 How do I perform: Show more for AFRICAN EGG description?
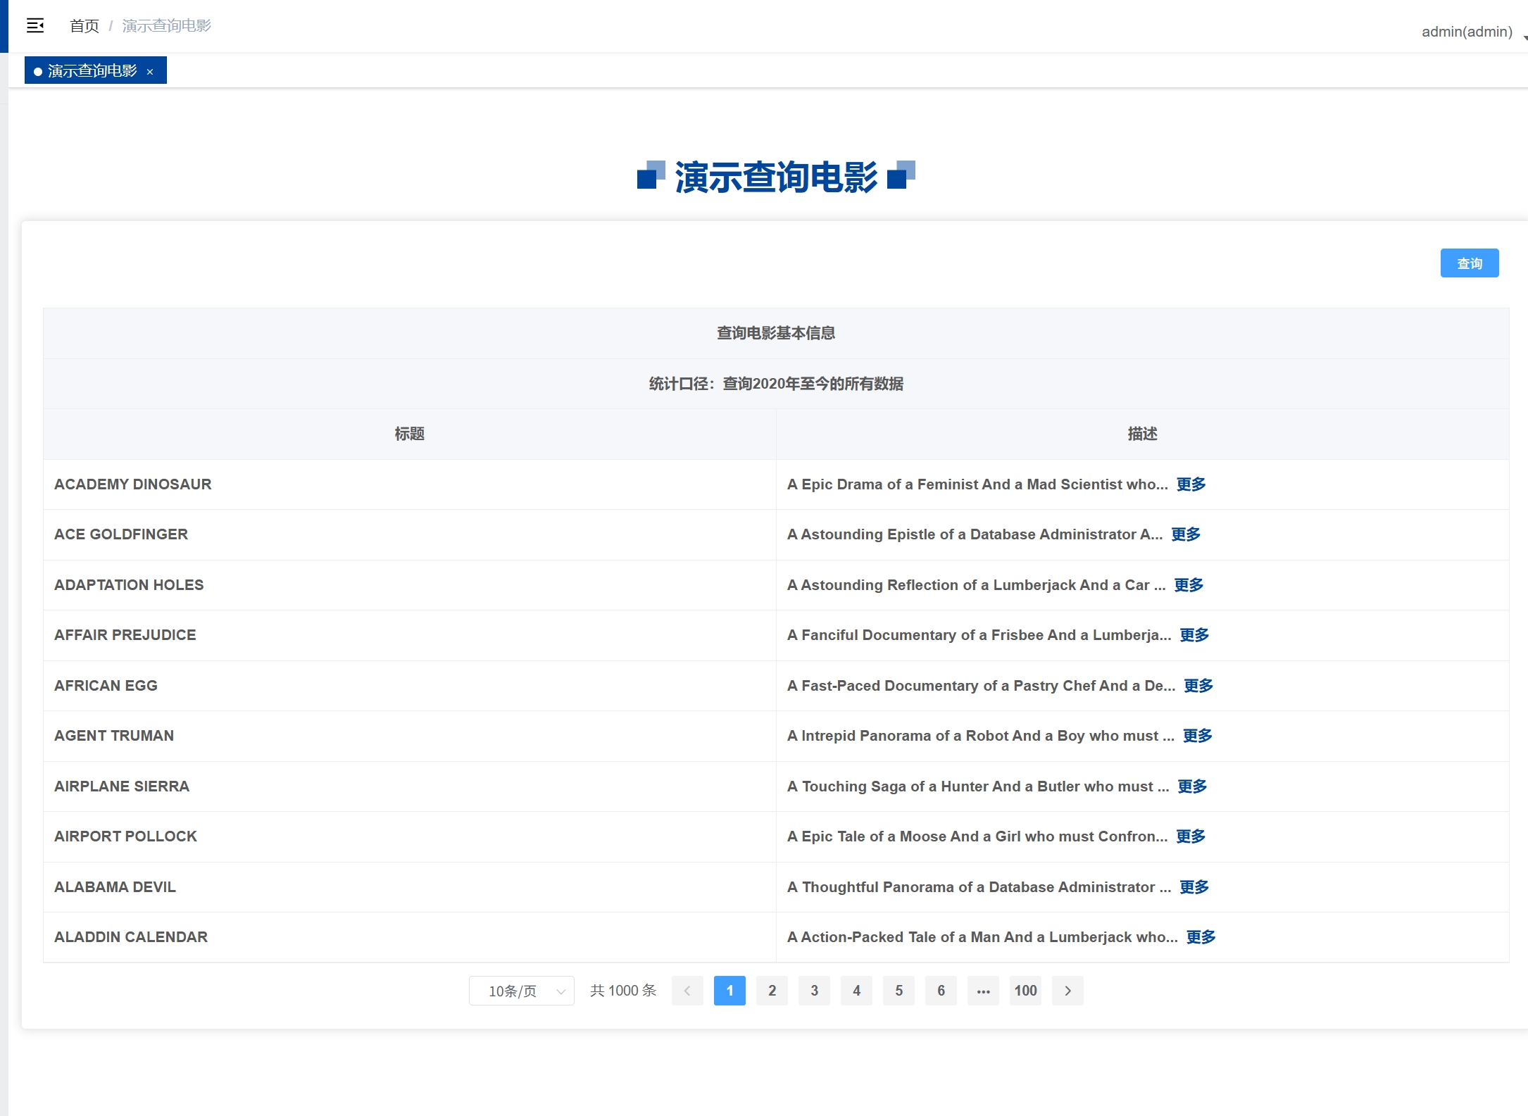click(x=1198, y=686)
